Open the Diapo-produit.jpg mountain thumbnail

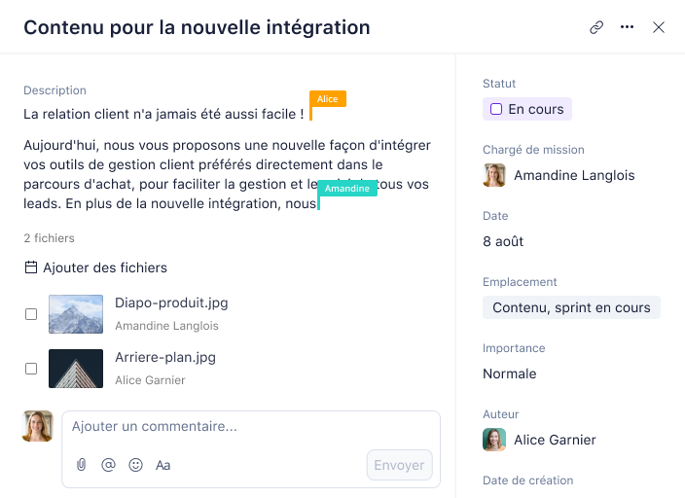pos(76,314)
